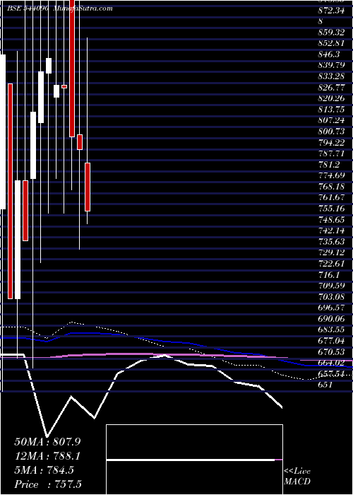Select the 852.81 price level label
The height and width of the screenshot is (495, 353).
[330, 43]
